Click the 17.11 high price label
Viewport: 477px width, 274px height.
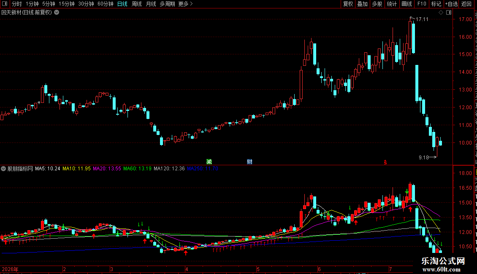coord(422,19)
